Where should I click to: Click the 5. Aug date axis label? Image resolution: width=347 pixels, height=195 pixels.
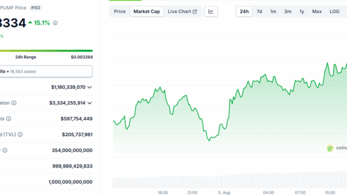(x=224, y=192)
